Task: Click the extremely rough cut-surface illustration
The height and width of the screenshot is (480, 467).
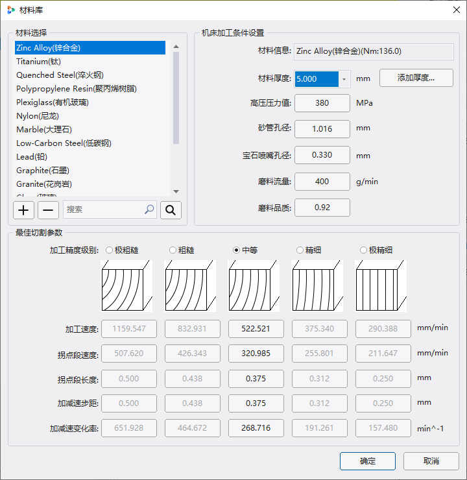Action: point(126,287)
